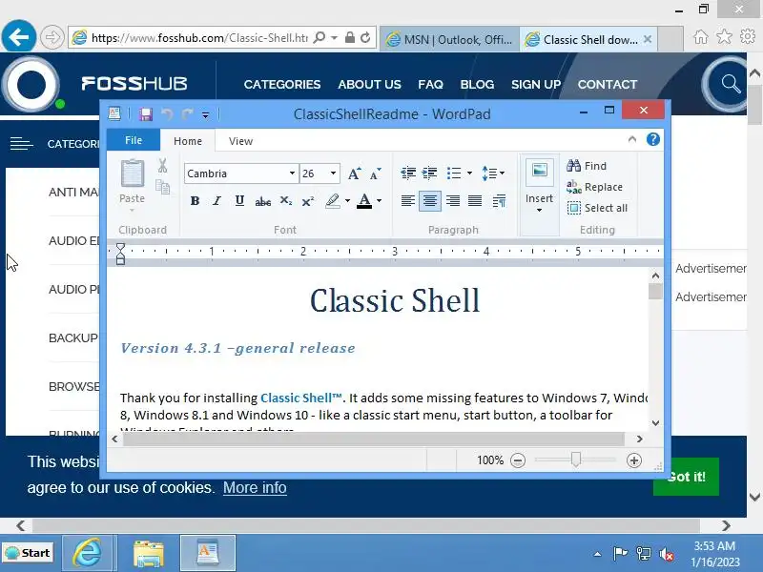The height and width of the screenshot is (572, 763).
Task: Open the Paragraph dialog icon
Action: coord(499,201)
